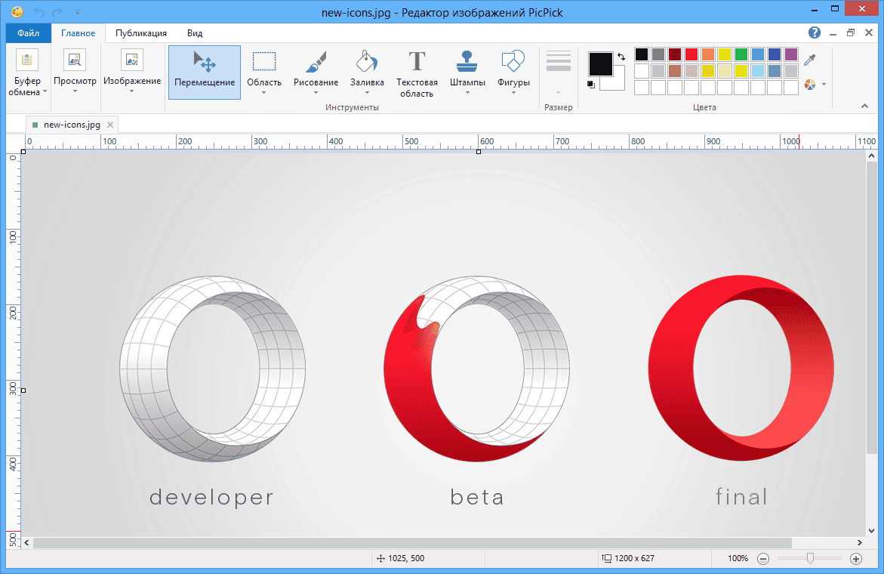
Task: Minimize the ribbon's inner document window
Action: [833, 33]
